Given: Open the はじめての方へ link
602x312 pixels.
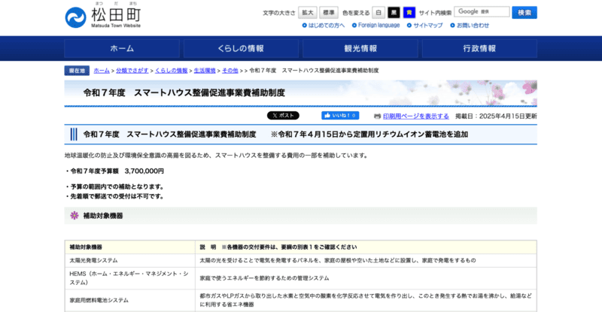Looking at the screenshot, I should pos(327,26).
